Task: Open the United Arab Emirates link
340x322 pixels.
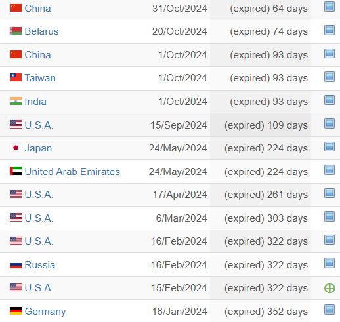Action: [x=72, y=172]
